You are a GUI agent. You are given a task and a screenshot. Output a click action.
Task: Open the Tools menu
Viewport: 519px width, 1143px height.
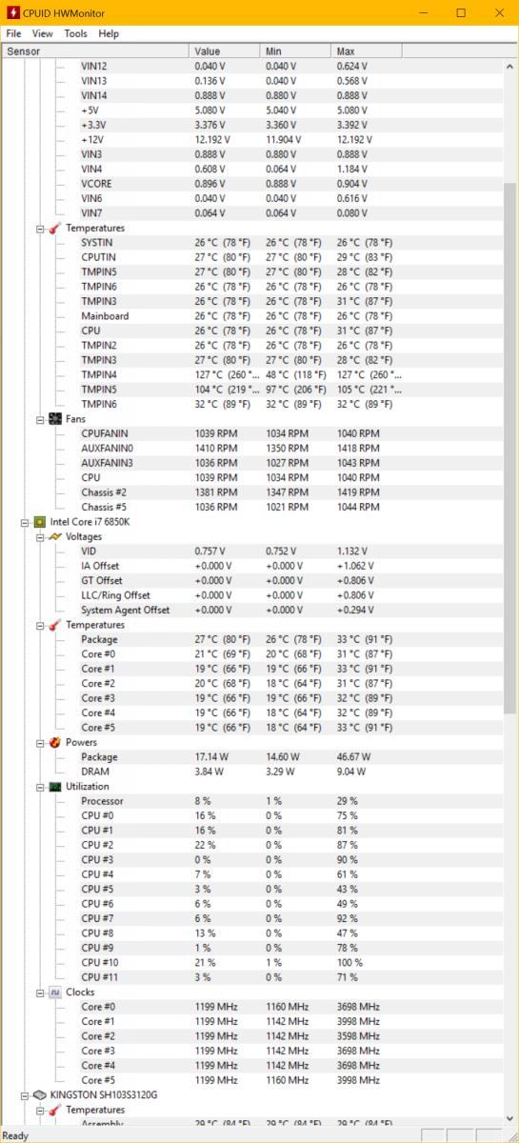[75, 33]
